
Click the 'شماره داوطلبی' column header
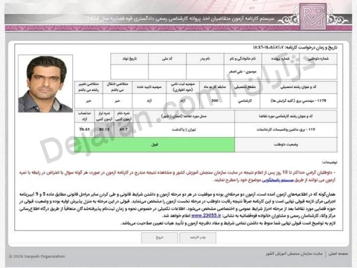point(318,59)
